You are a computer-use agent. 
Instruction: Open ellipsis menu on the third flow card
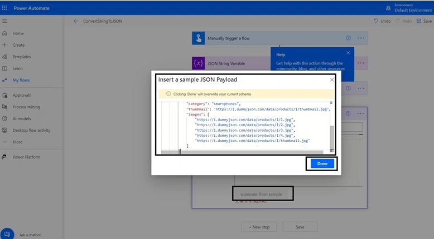pyautogui.click(x=361, y=88)
